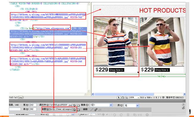Screen dimensions: 194x117
Task: Click the </TABLE> closing tag in code
Action: (15, 70)
